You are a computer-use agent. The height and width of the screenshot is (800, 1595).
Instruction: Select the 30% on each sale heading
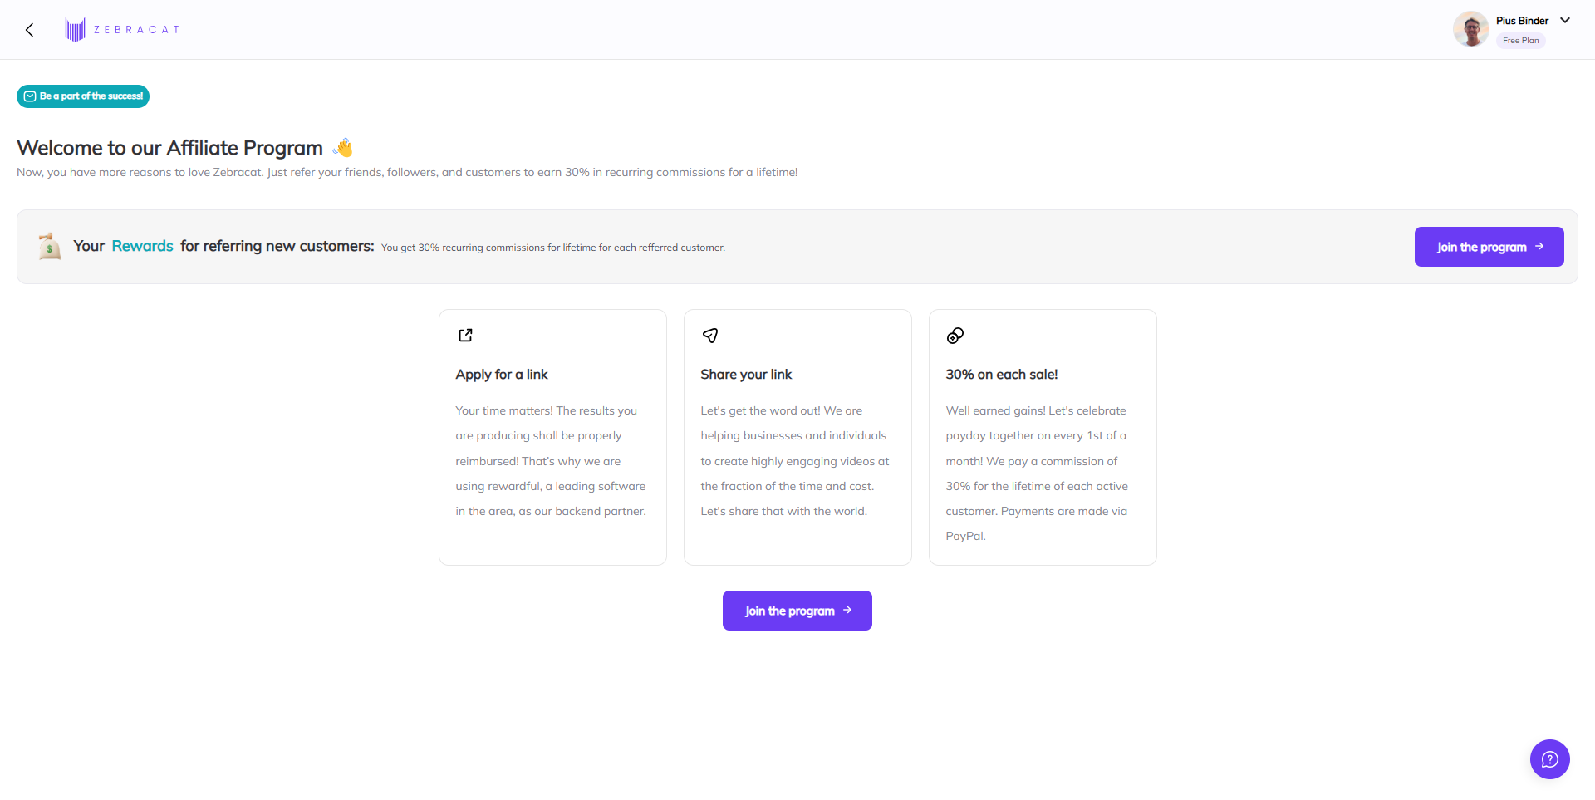point(1001,375)
